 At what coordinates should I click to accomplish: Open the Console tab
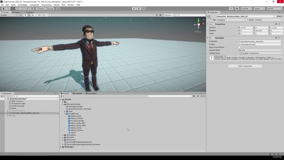coord(77,93)
